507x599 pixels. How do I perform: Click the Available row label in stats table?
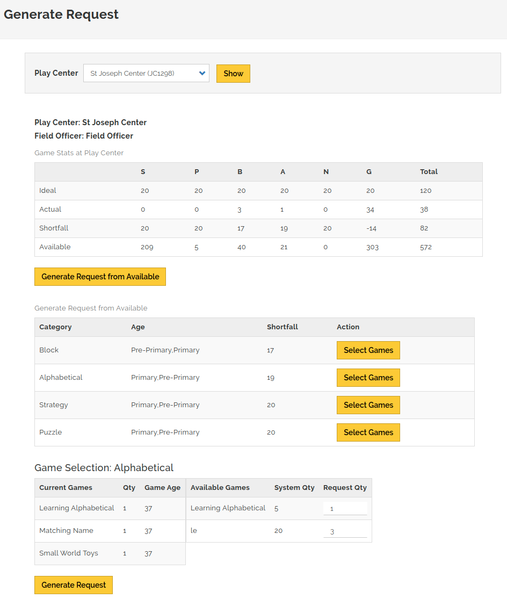(55, 247)
